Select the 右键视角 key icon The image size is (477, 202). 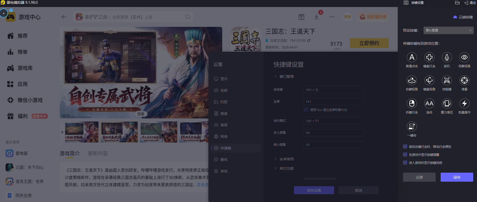pyautogui.click(x=412, y=80)
